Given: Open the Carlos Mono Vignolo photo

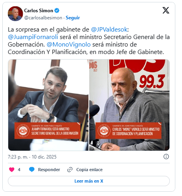Looking at the screenshot, I should (129, 105).
